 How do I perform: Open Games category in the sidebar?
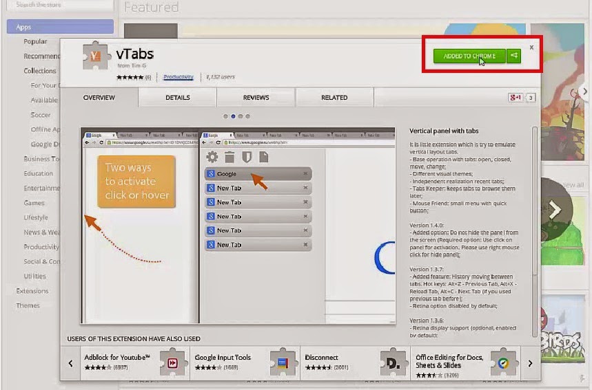[34, 203]
